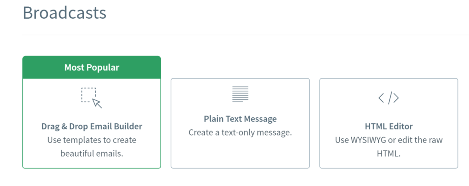Open the HTML Editor title
This screenshot has width=469, height=186.
[388, 126]
